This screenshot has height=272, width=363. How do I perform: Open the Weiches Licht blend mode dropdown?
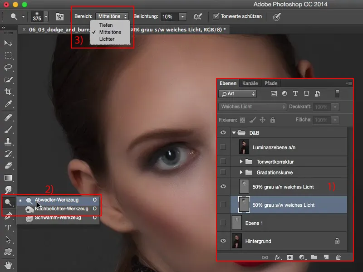pyautogui.click(x=252, y=107)
